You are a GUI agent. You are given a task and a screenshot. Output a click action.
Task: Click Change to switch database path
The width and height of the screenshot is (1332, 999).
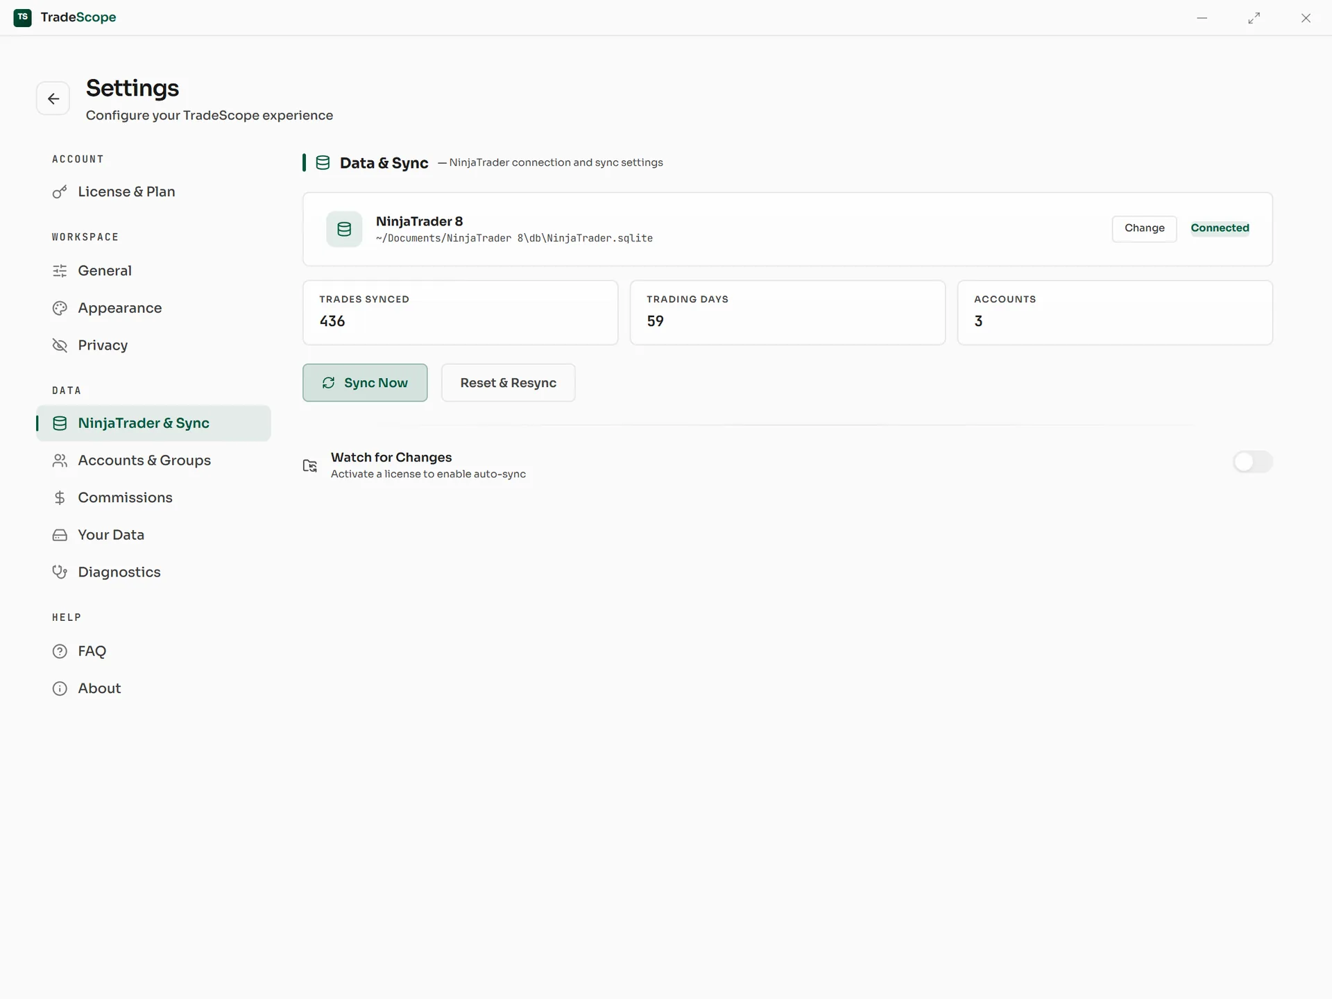point(1145,228)
